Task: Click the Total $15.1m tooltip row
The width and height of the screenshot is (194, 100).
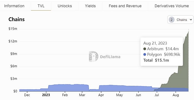Action: pyautogui.click(x=156, y=60)
